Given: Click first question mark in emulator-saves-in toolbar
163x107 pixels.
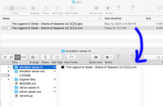Looking at the screenshot, I should pyautogui.click(x=118, y=57).
